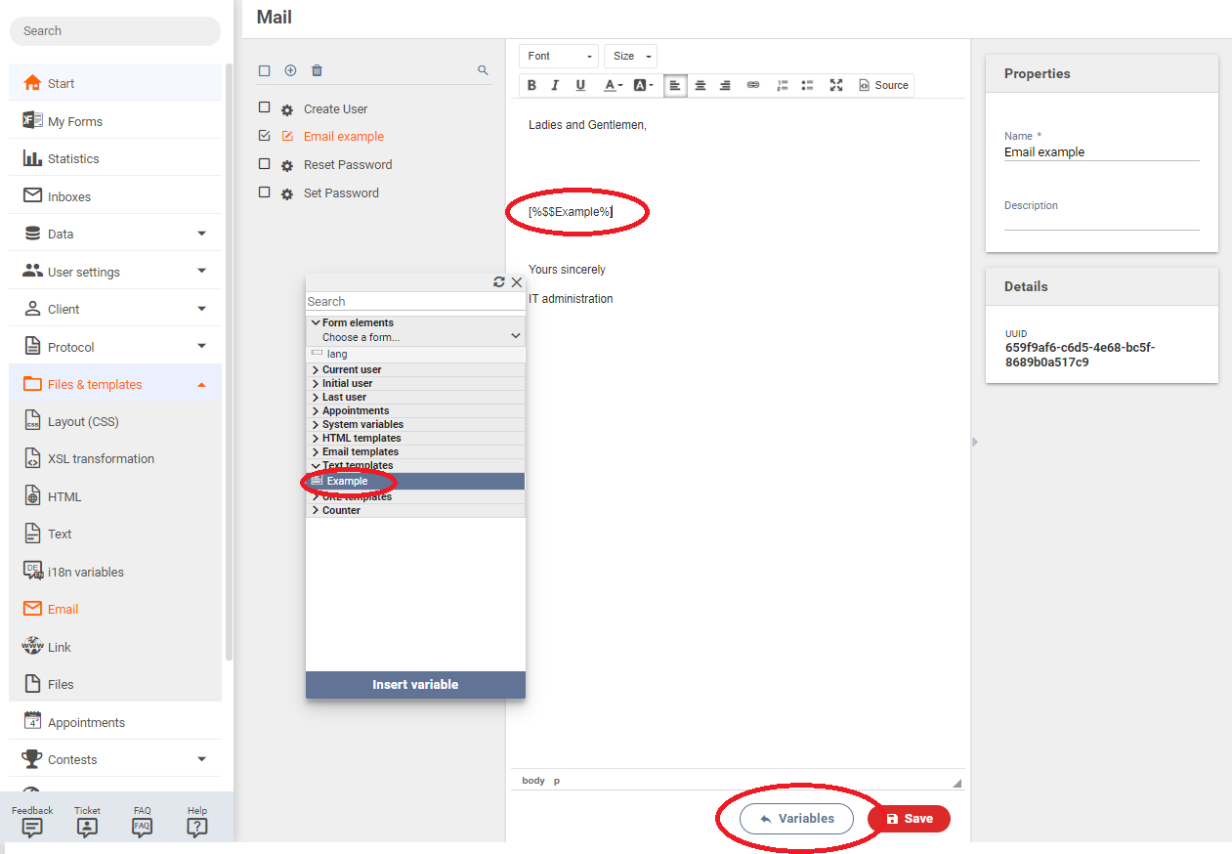This screenshot has height=854, width=1232.
Task: Expand the System variables group
Action: (361, 424)
